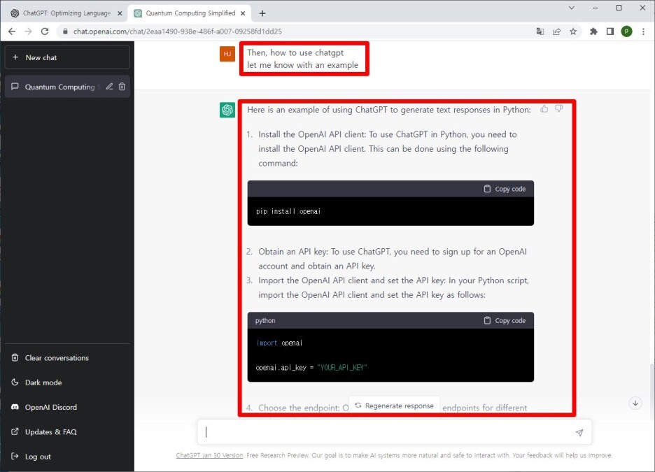Share this page using the share icon

click(x=556, y=31)
